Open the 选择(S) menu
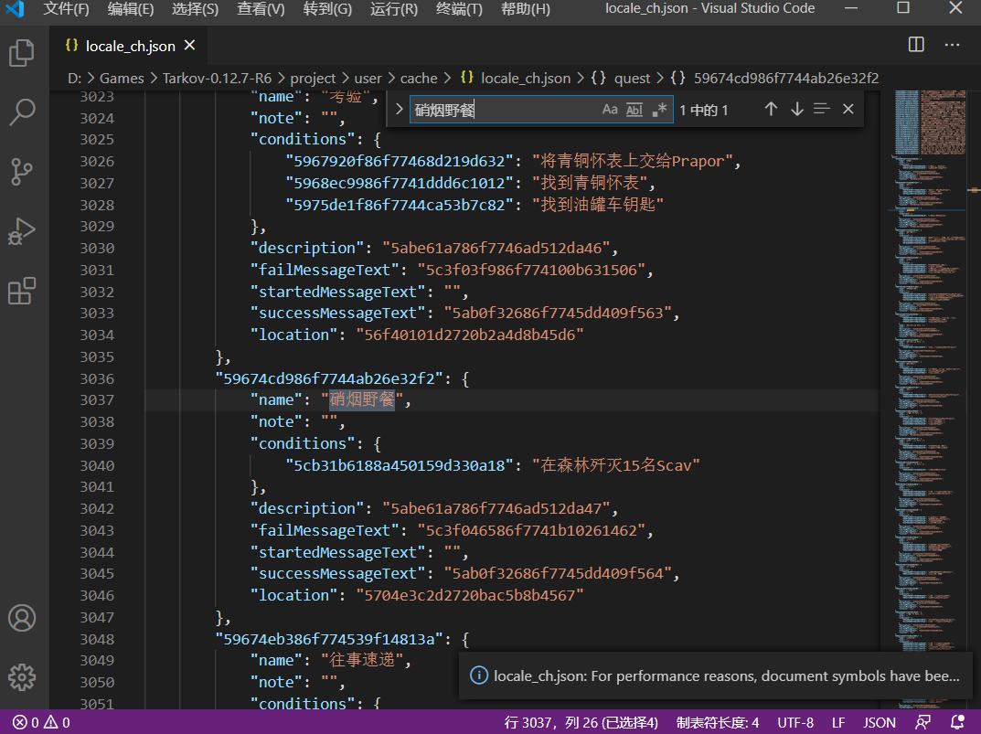 click(x=196, y=9)
